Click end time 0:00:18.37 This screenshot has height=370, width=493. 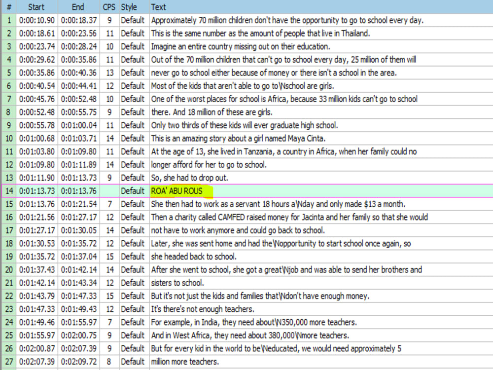[x=79, y=20]
